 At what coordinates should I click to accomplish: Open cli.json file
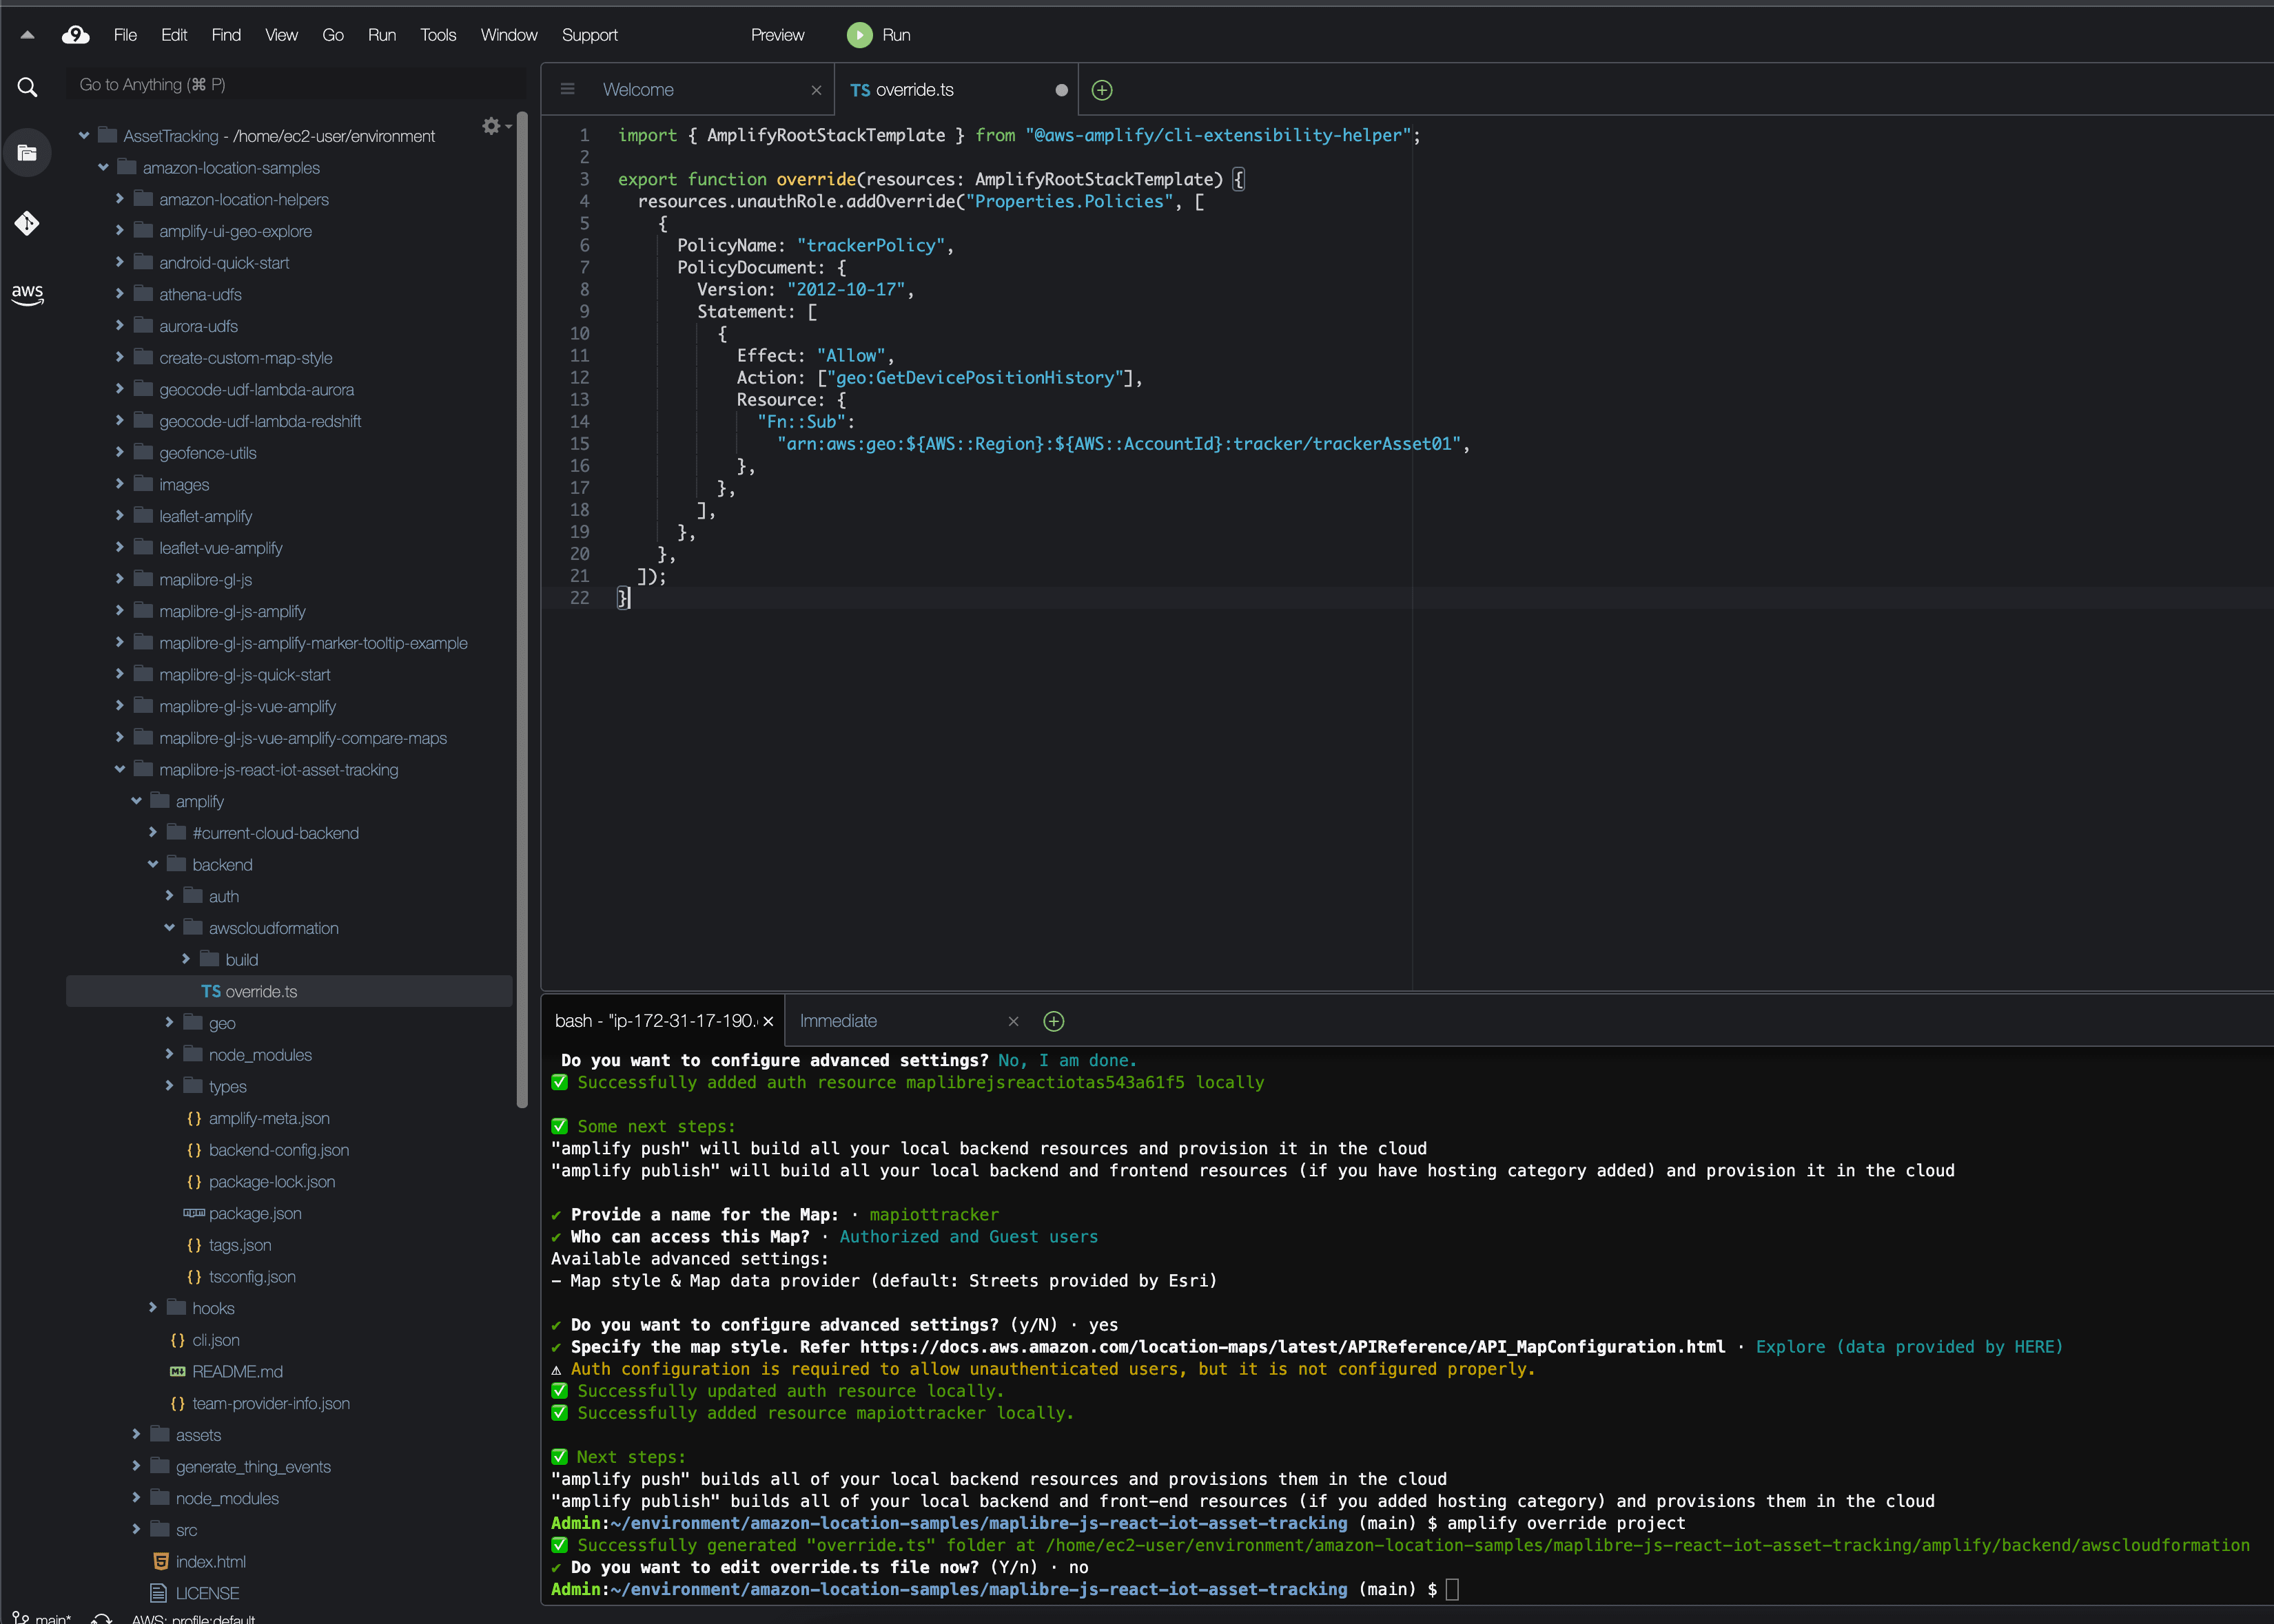(215, 1340)
